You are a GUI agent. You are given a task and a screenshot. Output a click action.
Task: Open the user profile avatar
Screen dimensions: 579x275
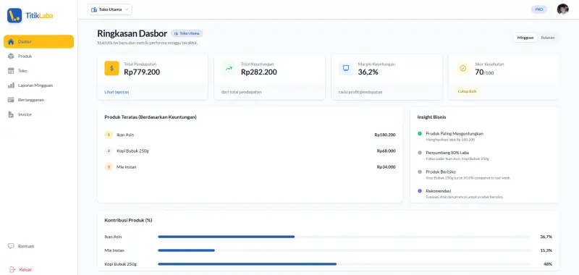click(563, 9)
